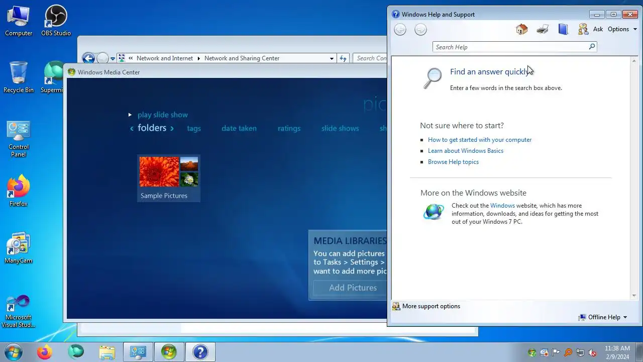
Task: Switch to Help and Support taskbar button
Action: point(200,352)
